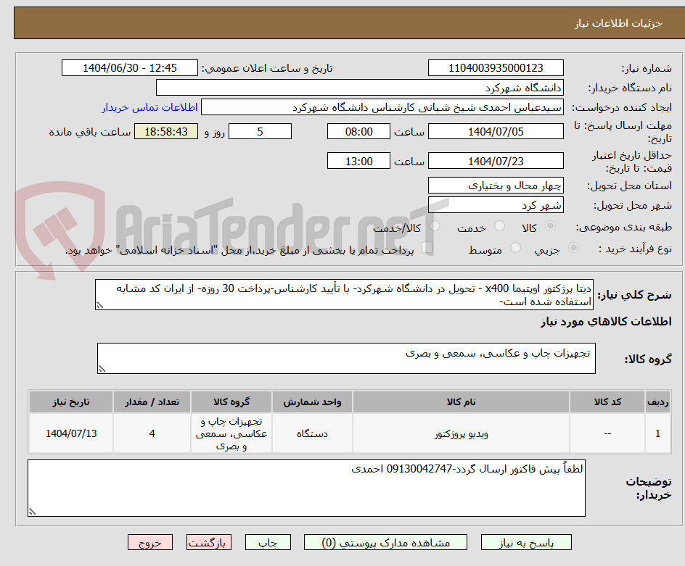
Task: Click the reply deadline date field 1404/07/05
Action: (x=497, y=131)
